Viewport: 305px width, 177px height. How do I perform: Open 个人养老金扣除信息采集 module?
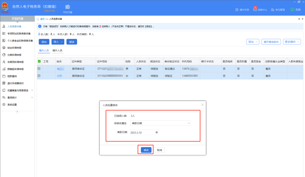point(19,40)
